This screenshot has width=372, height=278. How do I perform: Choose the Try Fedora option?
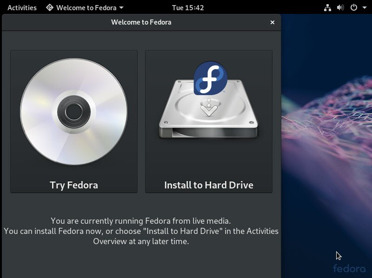pos(74,122)
